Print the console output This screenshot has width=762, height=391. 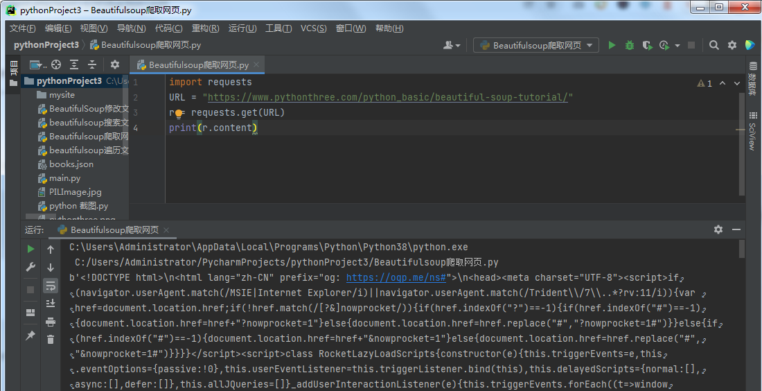(51, 322)
